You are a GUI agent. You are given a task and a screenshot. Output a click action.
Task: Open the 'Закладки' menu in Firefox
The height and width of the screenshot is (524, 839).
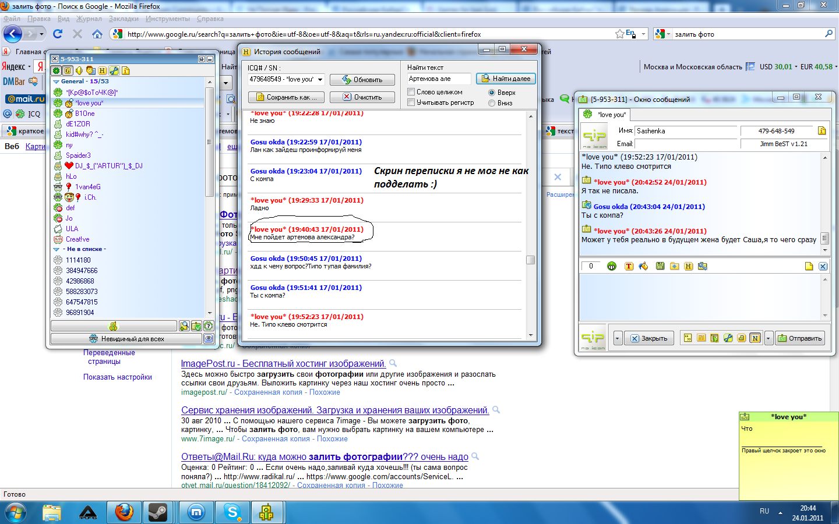[x=124, y=19]
